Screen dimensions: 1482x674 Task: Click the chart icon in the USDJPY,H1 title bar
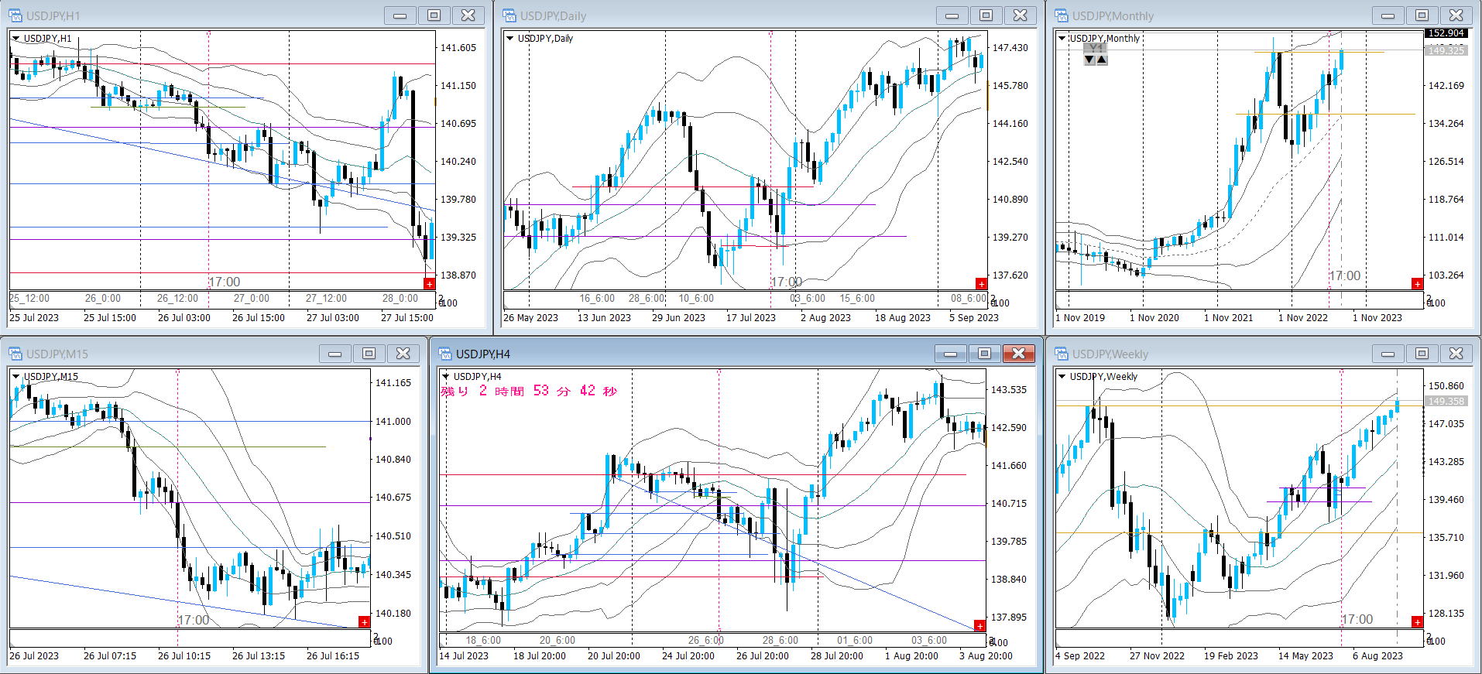[x=15, y=15]
